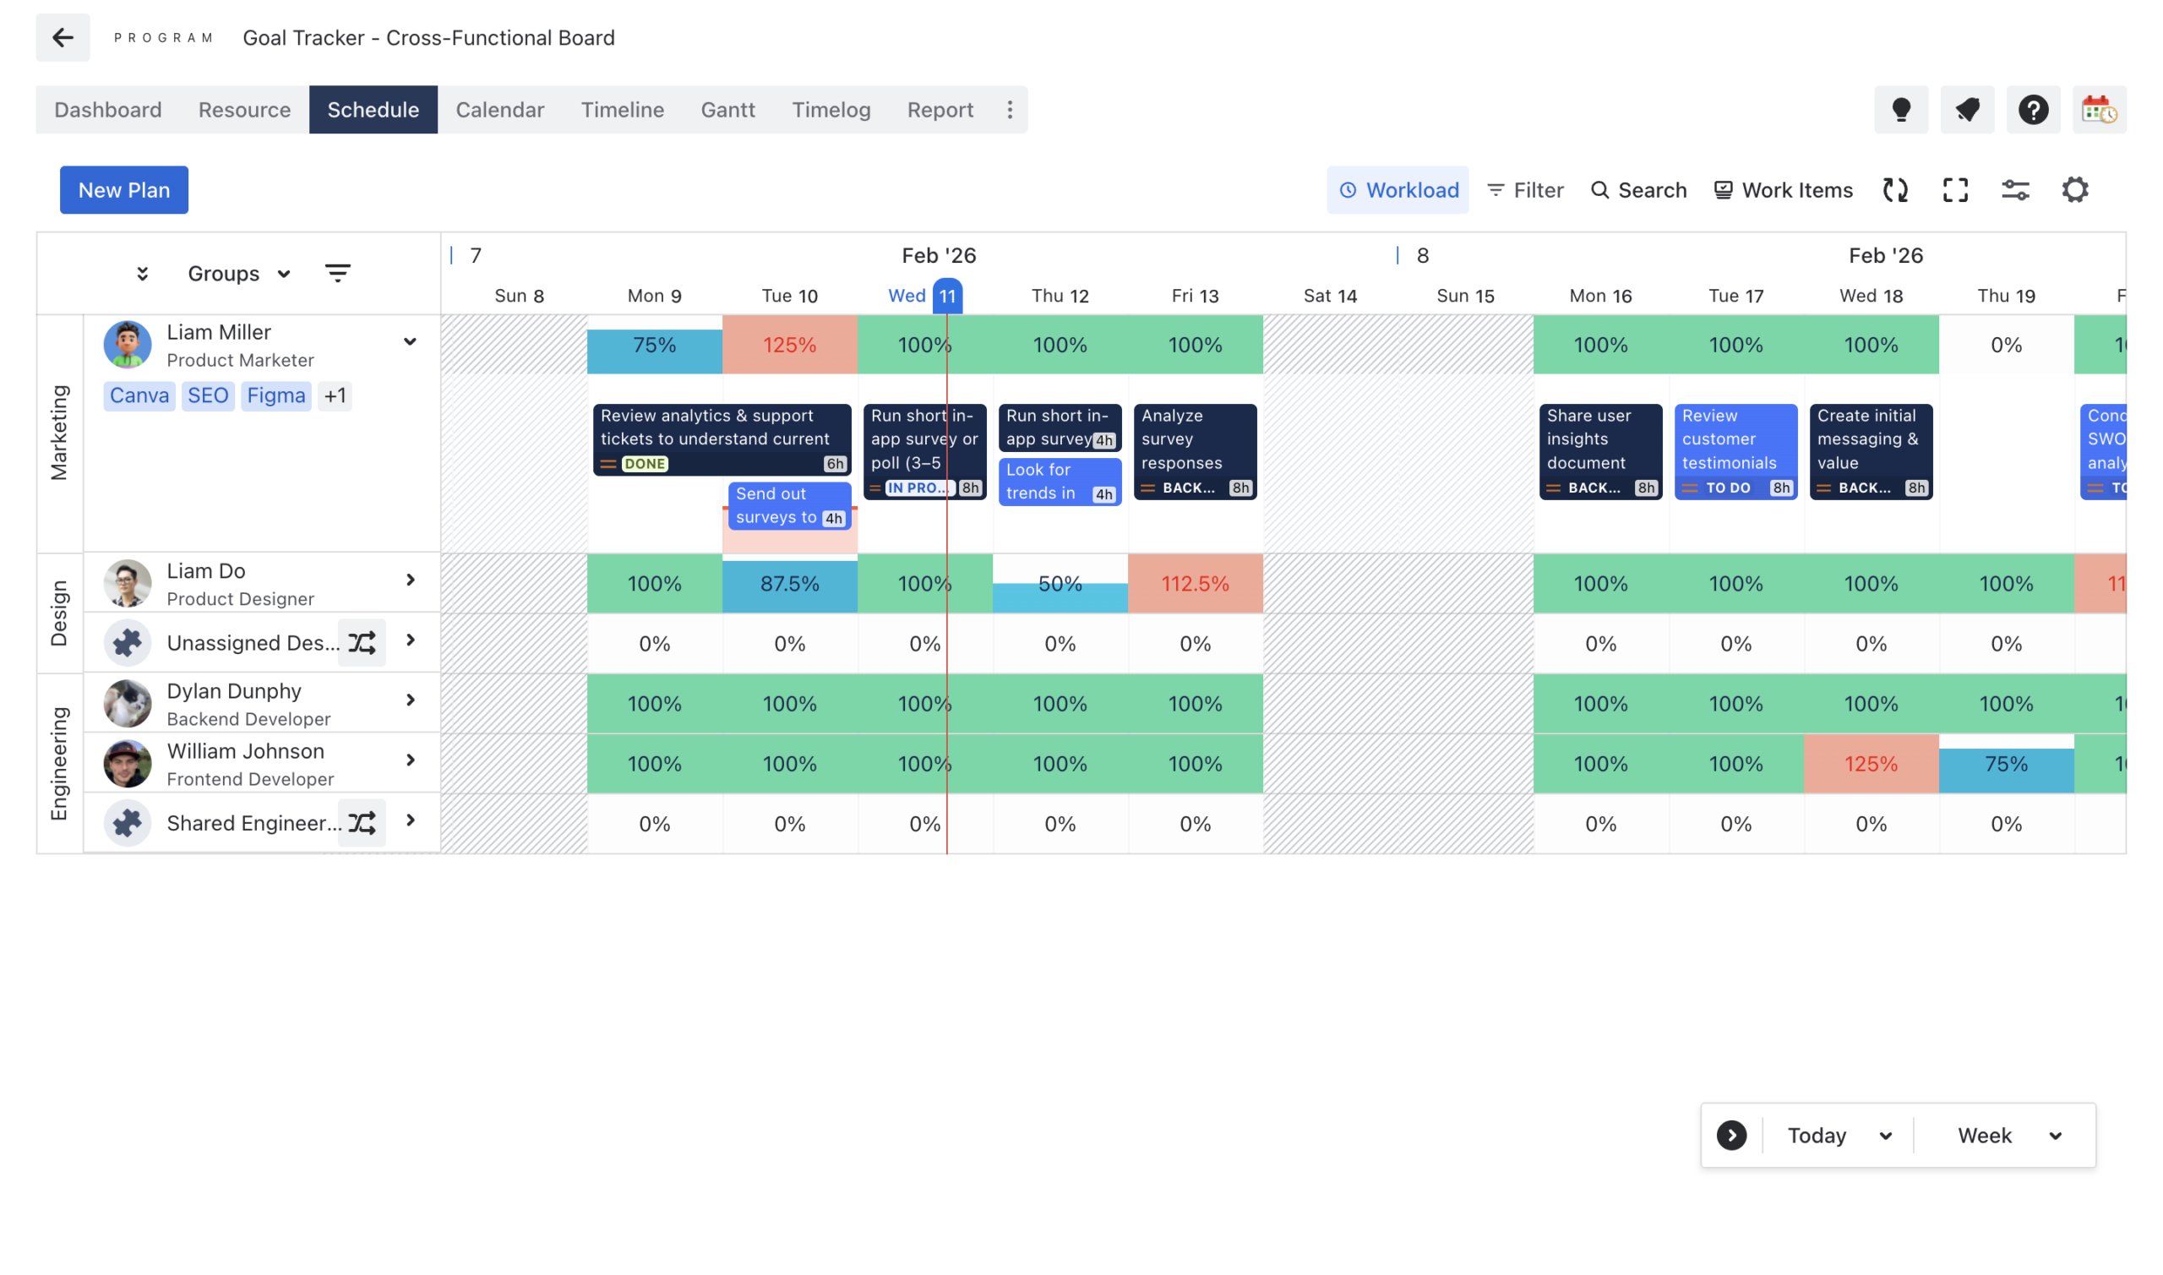Screen dimensions: 2163x1275
Task: Toggle the Workload view off
Action: tap(1398, 190)
